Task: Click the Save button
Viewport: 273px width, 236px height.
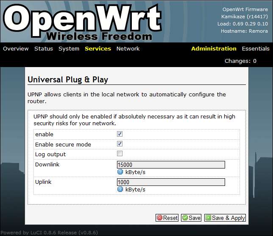Action: tap(191, 218)
